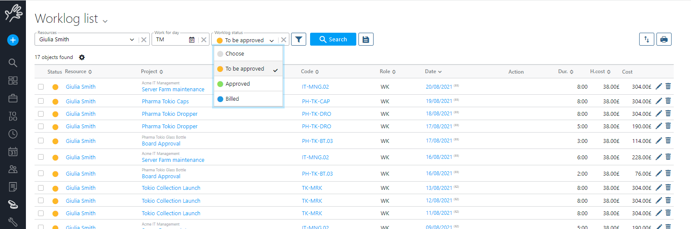Screen dimensions: 691x229
Task: Click the print icon button
Action: pos(664,39)
